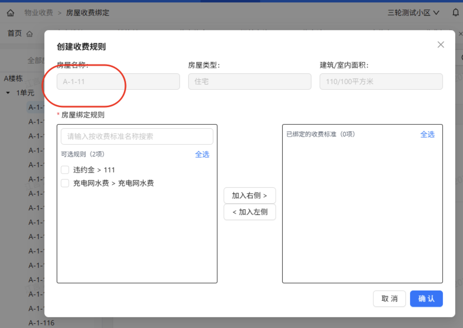This screenshot has height=328, width=463.
Task: Open the notification bell
Action: (x=456, y=13)
